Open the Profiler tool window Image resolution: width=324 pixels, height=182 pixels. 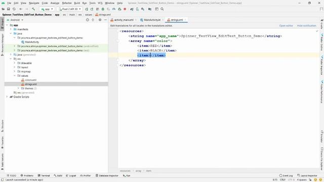pyautogui.click(x=86, y=175)
